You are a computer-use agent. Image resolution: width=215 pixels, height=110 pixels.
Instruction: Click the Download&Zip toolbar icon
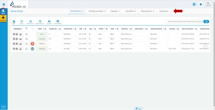point(58,22)
